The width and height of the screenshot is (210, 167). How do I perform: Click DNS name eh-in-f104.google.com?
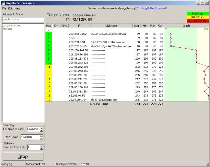104,100
